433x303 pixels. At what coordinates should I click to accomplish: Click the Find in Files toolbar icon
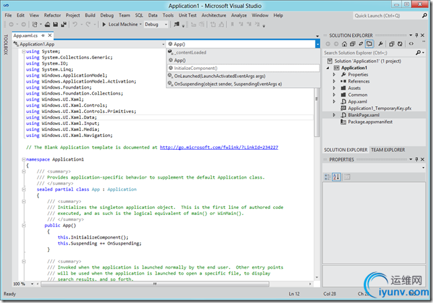click(176, 25)
